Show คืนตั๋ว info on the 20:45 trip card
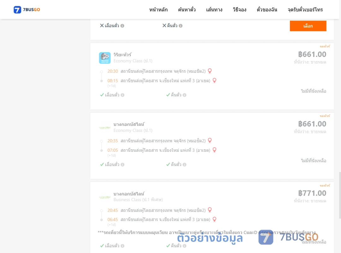The width and height of the screenshot is (341, 253). pos(185,246)
